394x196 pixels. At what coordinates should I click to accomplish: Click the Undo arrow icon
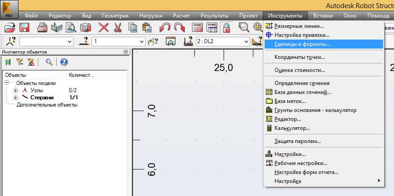pos(165,28)
